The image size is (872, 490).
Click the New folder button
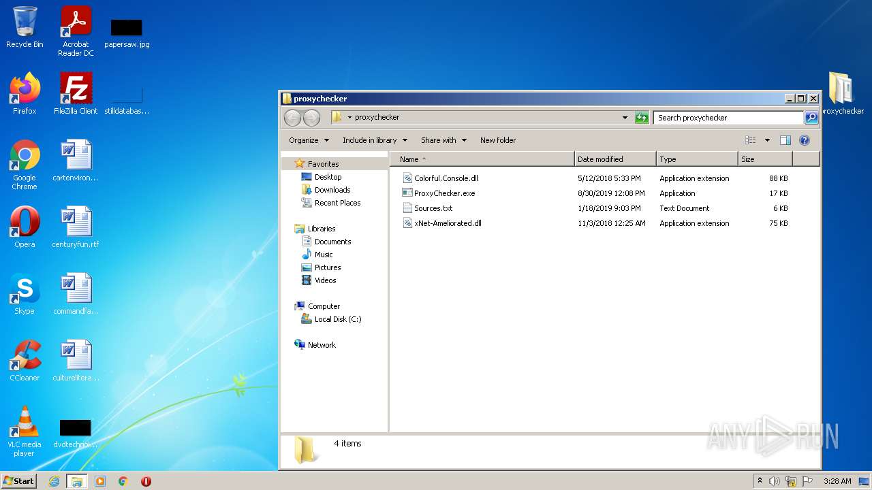click(x=498, y=140)
